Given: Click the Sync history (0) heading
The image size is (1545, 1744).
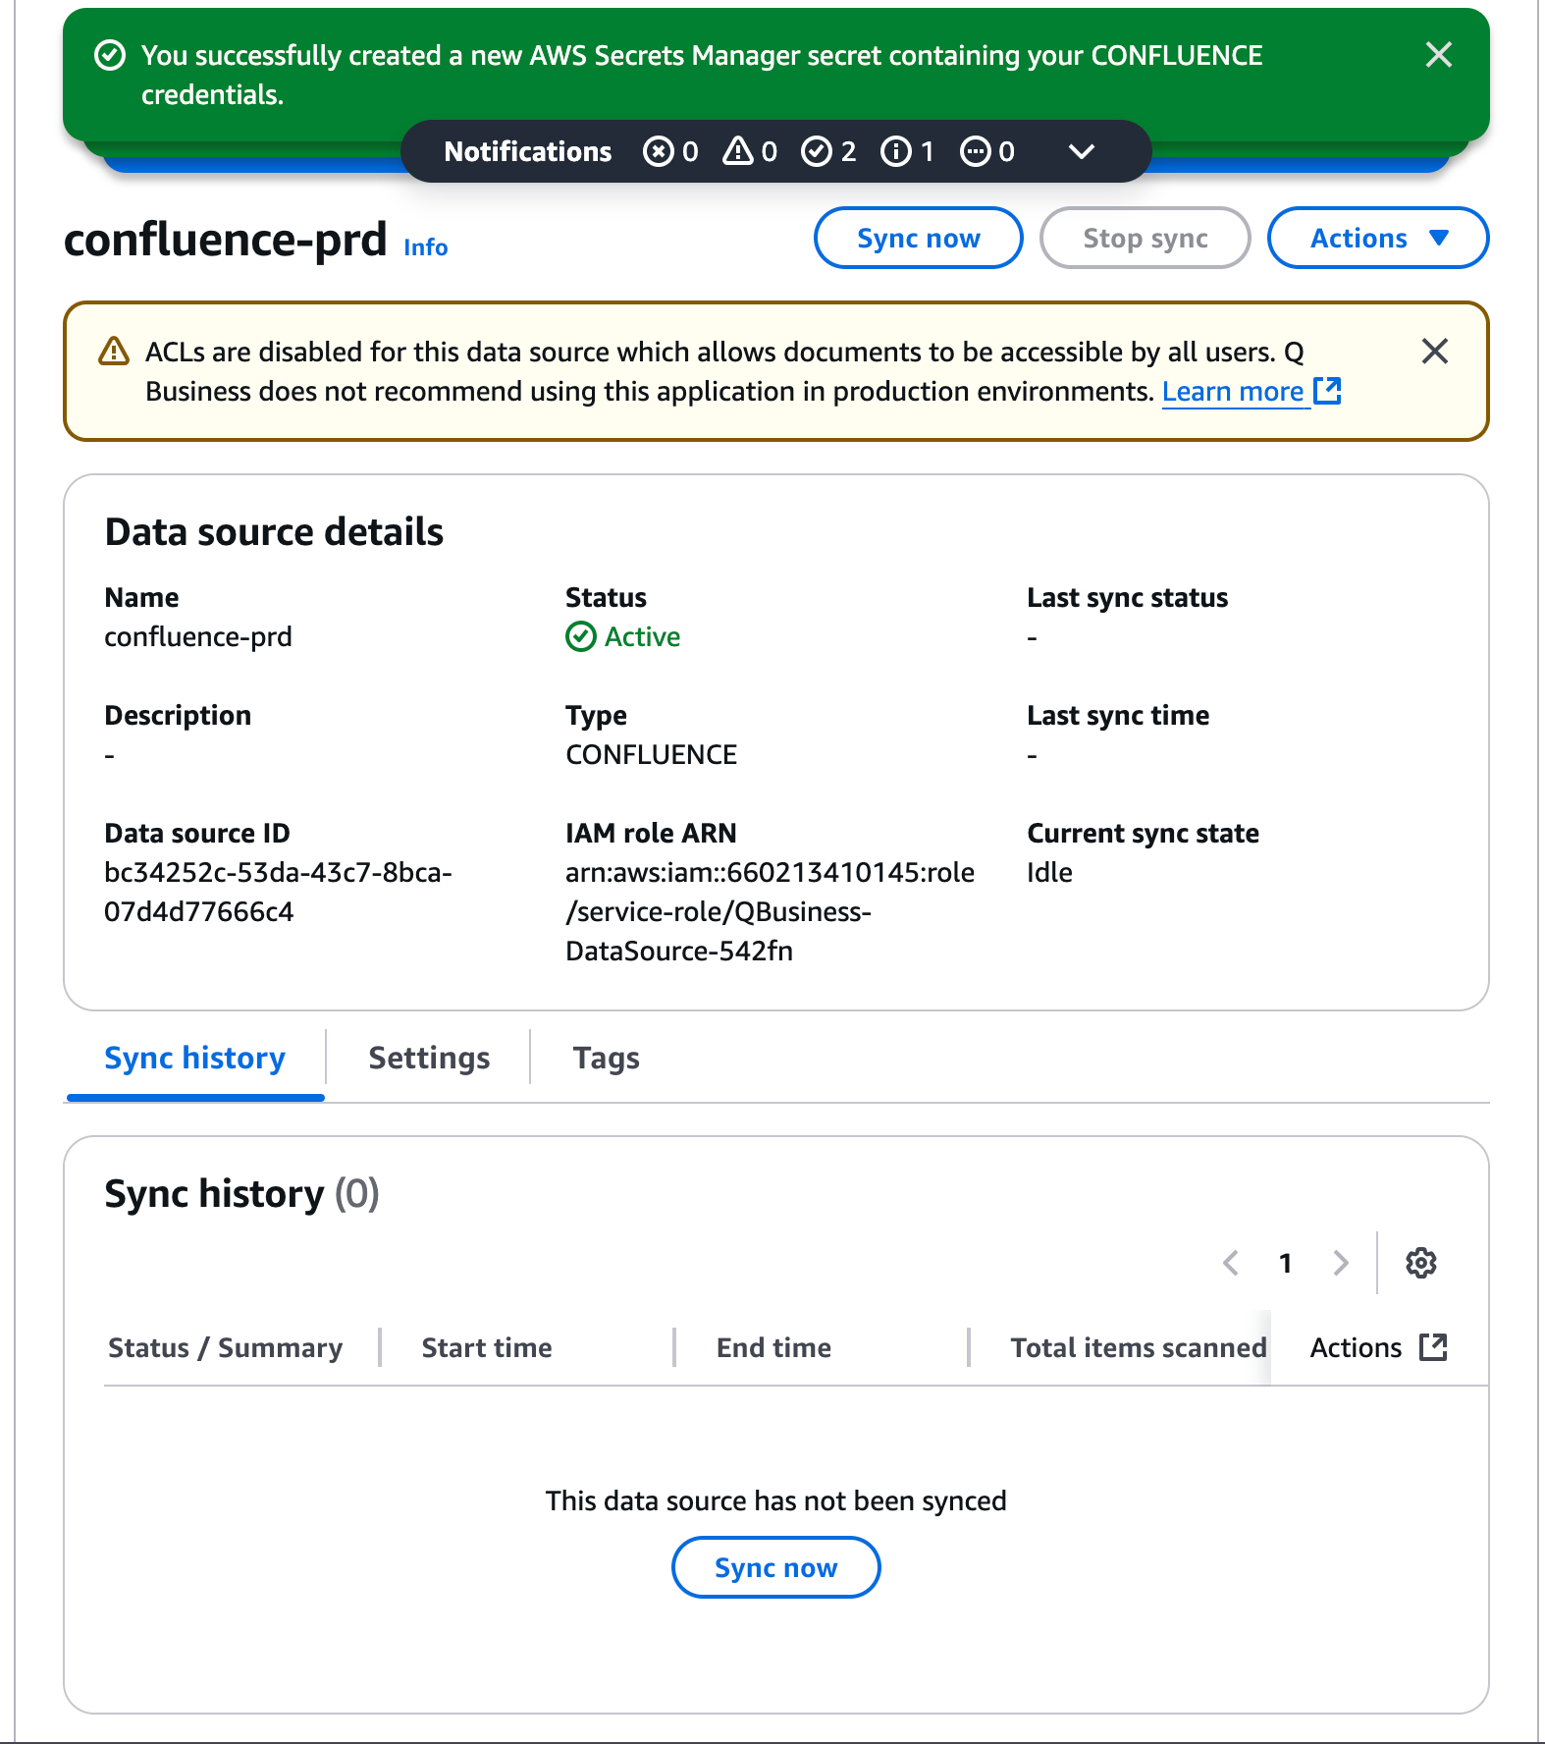Looking at the screenshot, I should pos(241,1194).
